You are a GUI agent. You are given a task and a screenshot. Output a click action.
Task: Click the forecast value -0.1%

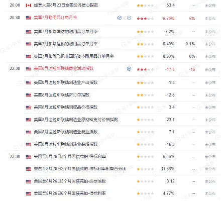(190, 44)
